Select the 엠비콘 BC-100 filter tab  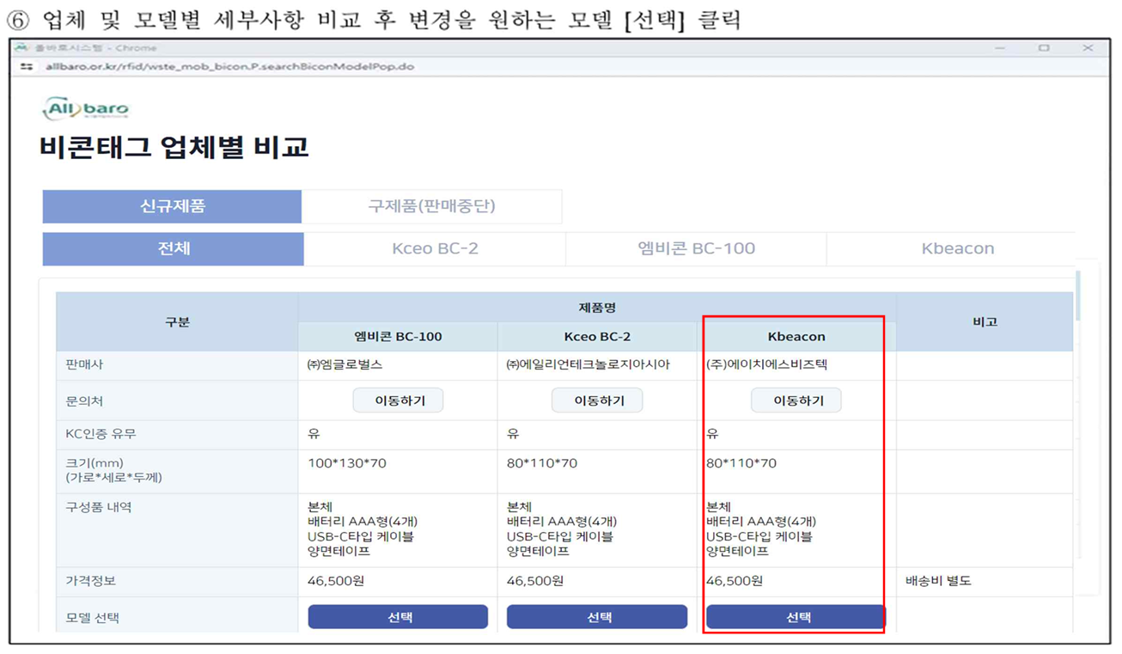point(696,248)
